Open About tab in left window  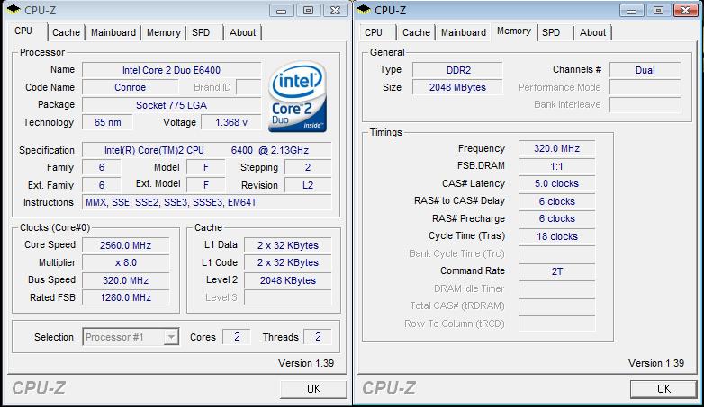coord(242,32)
